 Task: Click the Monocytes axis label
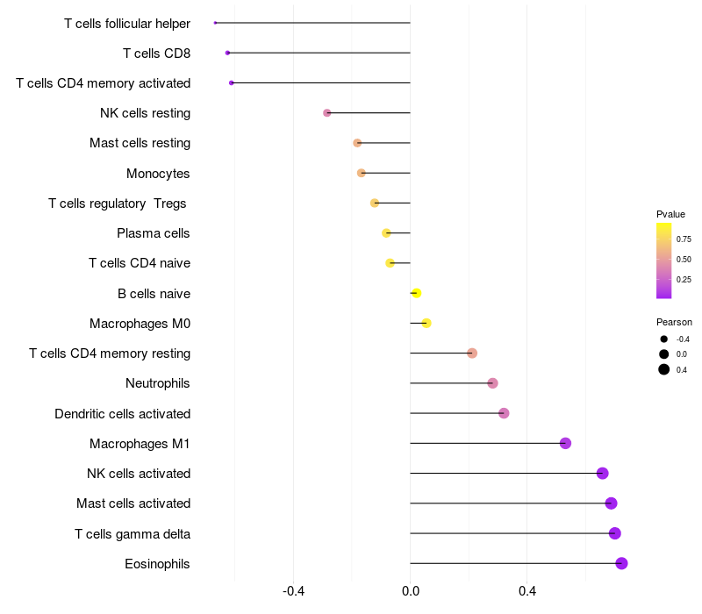pyautogui.click(x=158, y=174)
